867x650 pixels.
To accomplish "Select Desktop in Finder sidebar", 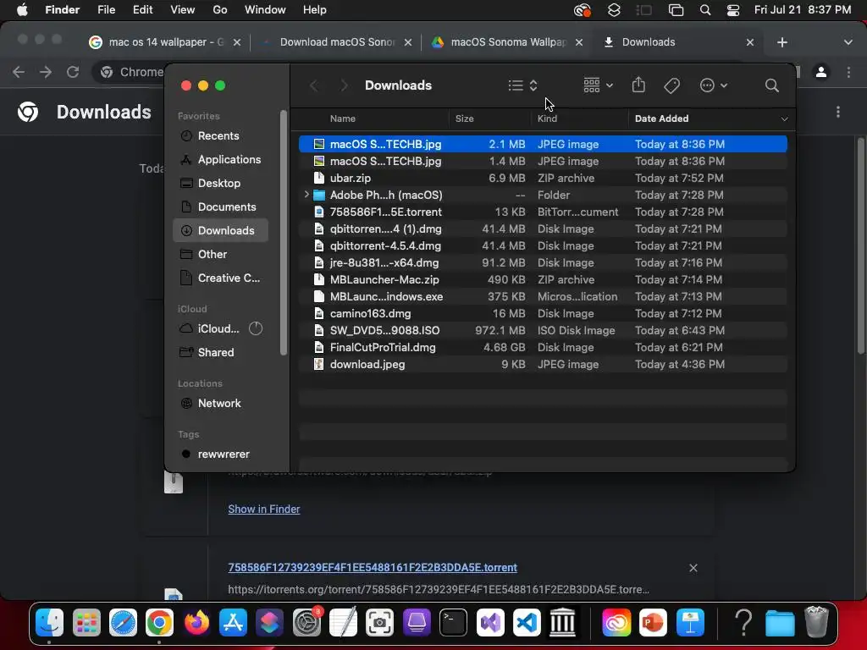I will tap(220, 184).
